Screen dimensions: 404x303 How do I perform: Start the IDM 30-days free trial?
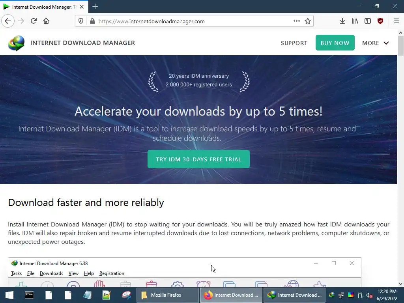coord(199,159)
